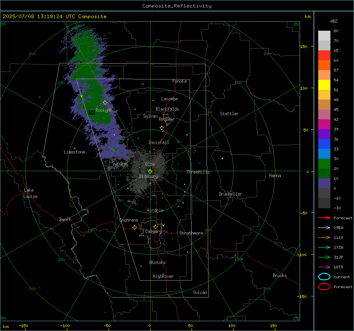This screenshot has height=331, width=354.
Task: Click the ThreeHills label
Action: click(x=198, y=172)
